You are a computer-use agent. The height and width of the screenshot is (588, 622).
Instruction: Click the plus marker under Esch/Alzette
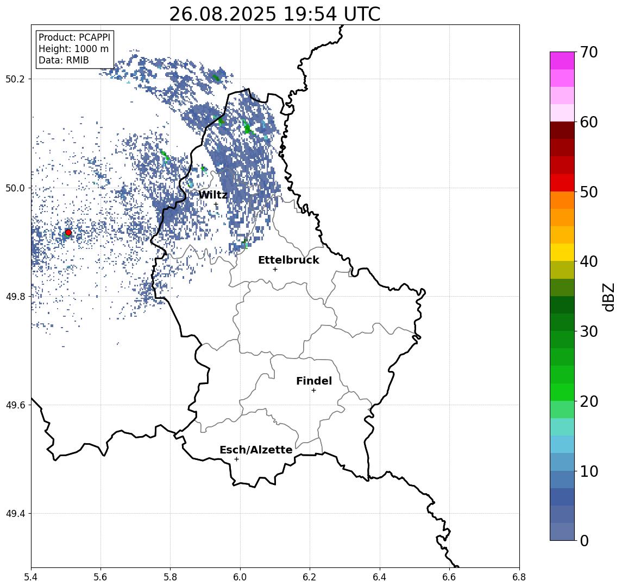[236, 459]
